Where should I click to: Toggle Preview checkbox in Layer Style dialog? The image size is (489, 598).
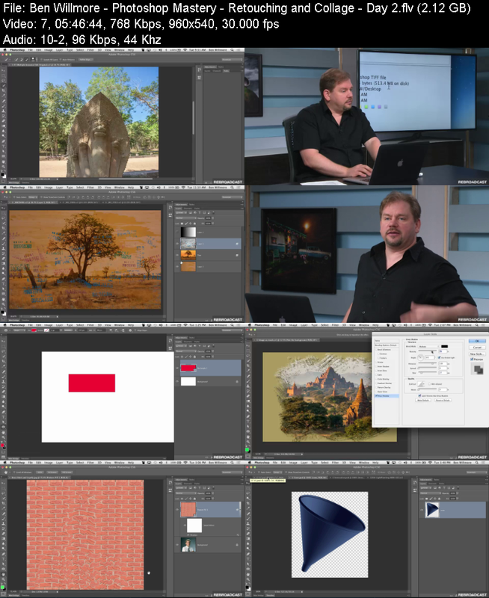click(472, 360)
